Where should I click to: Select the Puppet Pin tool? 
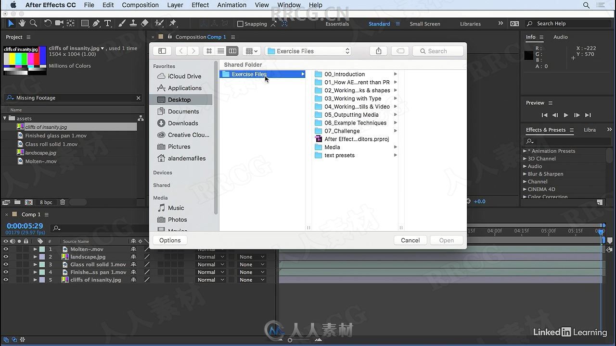(173, 23)
